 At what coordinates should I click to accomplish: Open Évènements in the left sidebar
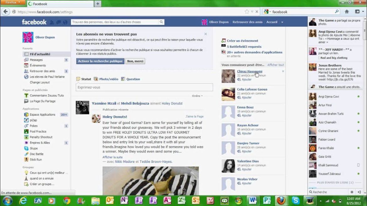(x=38, y=65)
